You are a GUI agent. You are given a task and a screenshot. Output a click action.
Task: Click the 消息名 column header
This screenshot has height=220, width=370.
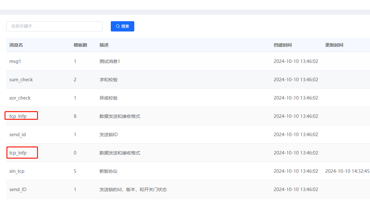point(15,45)
